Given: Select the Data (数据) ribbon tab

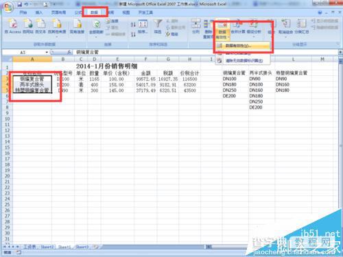Looking at the screenshot, I should [x=94, y=12].
